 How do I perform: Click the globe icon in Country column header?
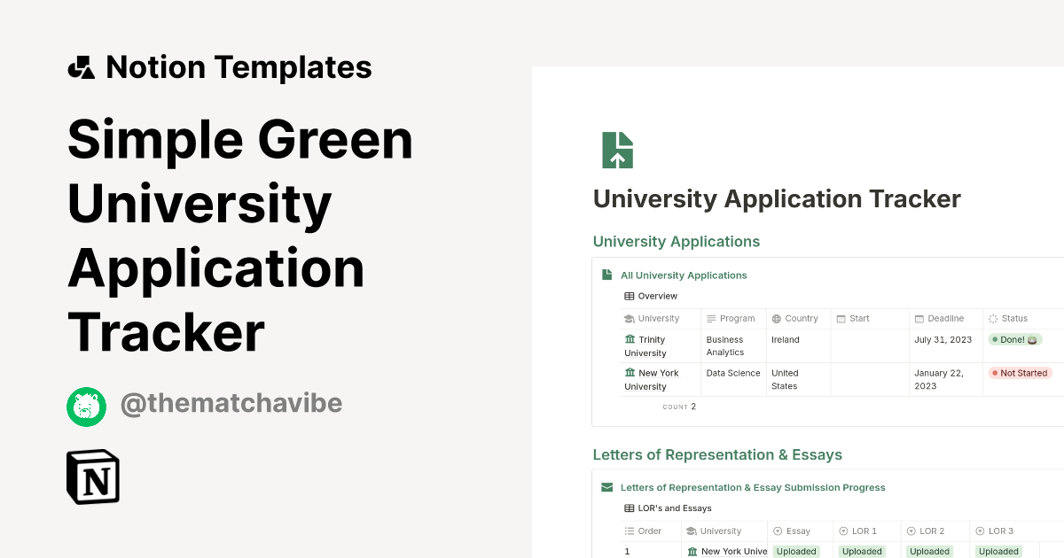coord(777,319)
